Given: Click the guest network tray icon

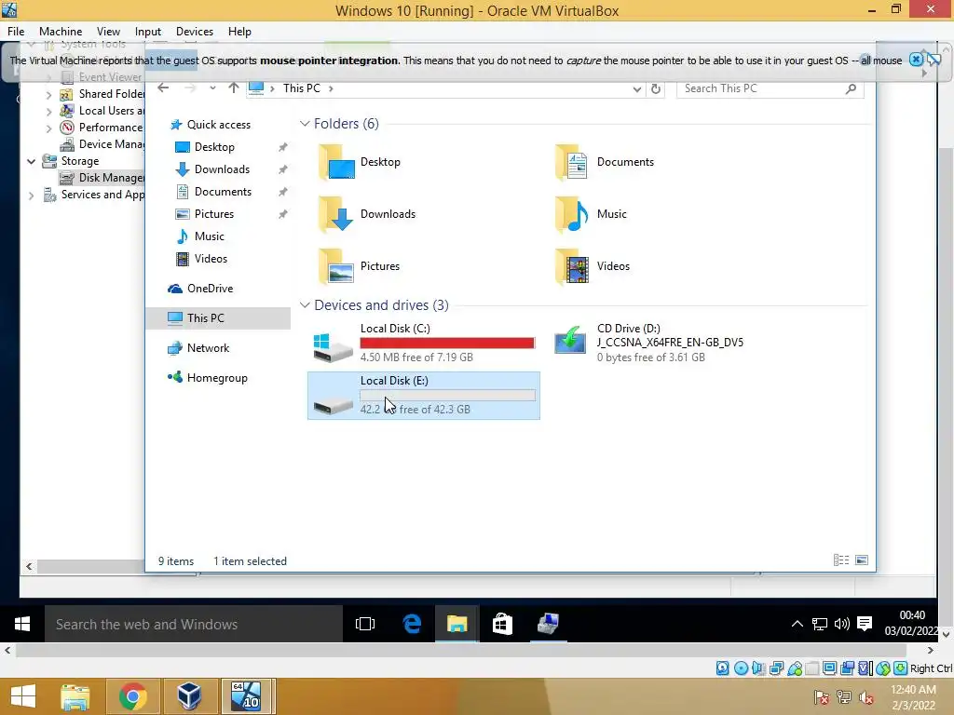Looking at the screenshot, I should click(x=820, y=623).
